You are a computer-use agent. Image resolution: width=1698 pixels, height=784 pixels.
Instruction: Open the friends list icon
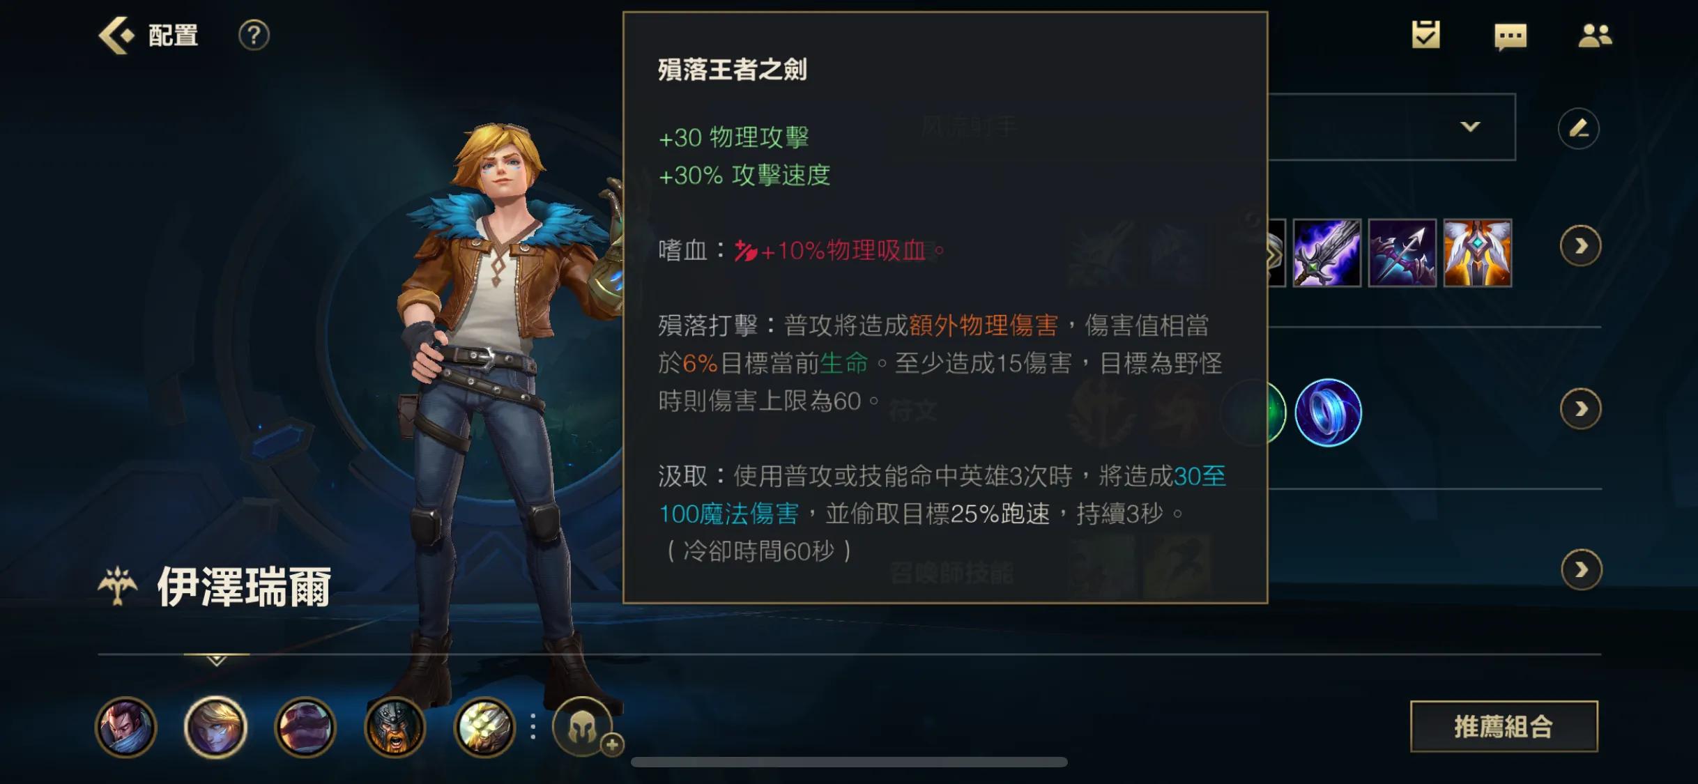coord(1595,36)
